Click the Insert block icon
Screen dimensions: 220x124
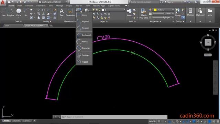[x=129, y=12]
